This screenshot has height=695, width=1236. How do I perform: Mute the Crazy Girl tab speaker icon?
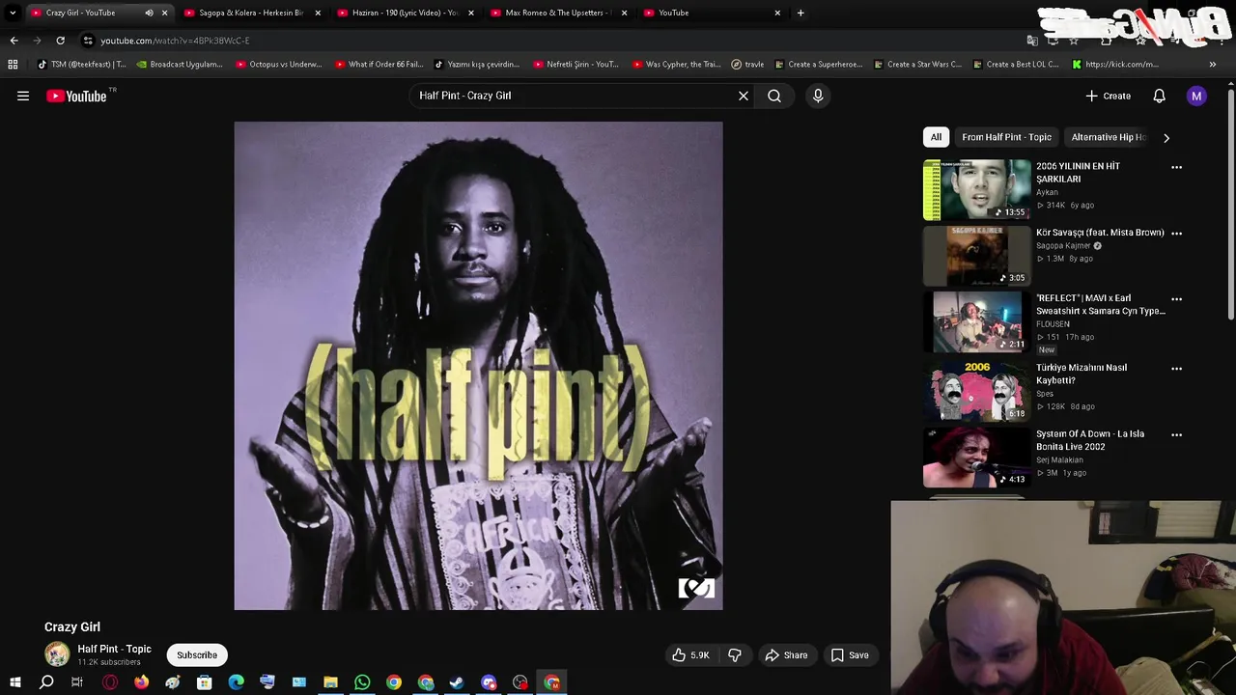(149, 13)
